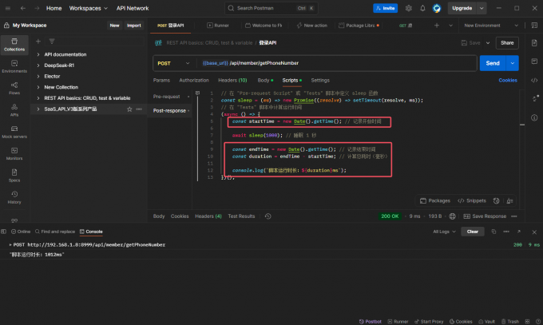Click the Search Postman field
The height and width of the screenshot is (325, 543).
pos(271,8)
